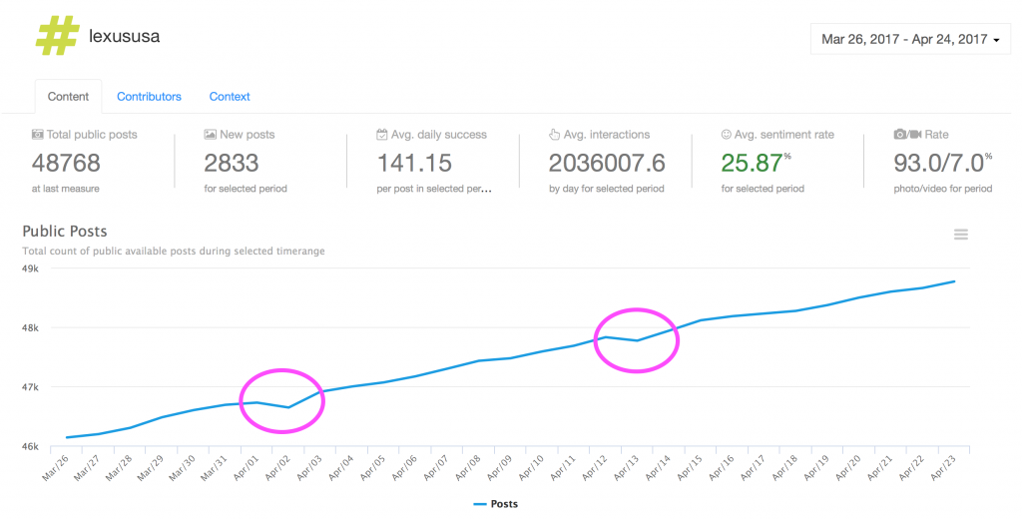This screenshot has width=1022, height=519.
Task: Click 'by day for selected period' caption
Action: coord(606,189)
